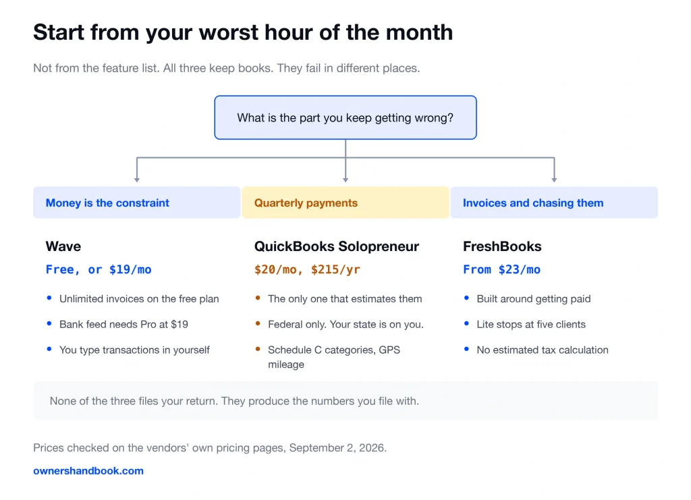This screenshot has width=691, height=500.
Task: Click orange bullet beside The only one that estimates them
Action: pyautogui.click(x=258, y=298)
